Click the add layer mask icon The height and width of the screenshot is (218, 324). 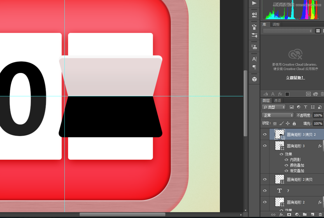289,214
